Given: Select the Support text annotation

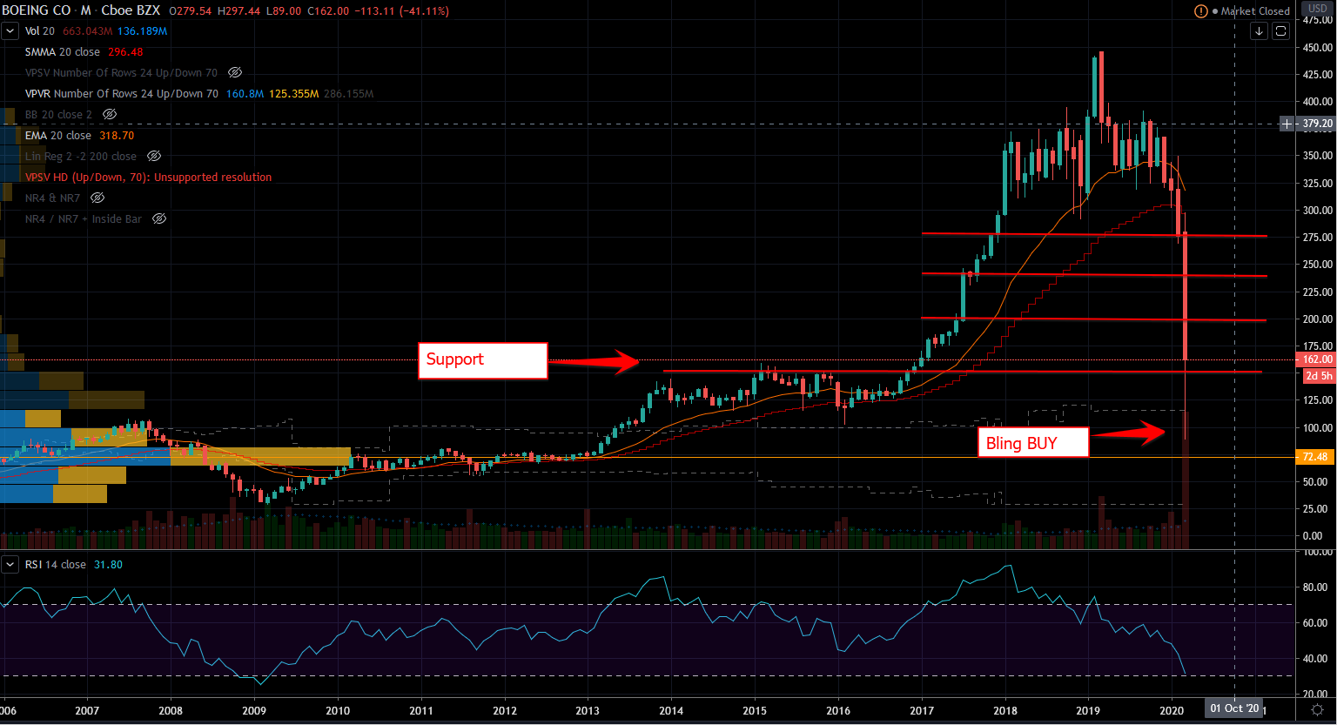Looking at the screenshot, I should point(483,360).
